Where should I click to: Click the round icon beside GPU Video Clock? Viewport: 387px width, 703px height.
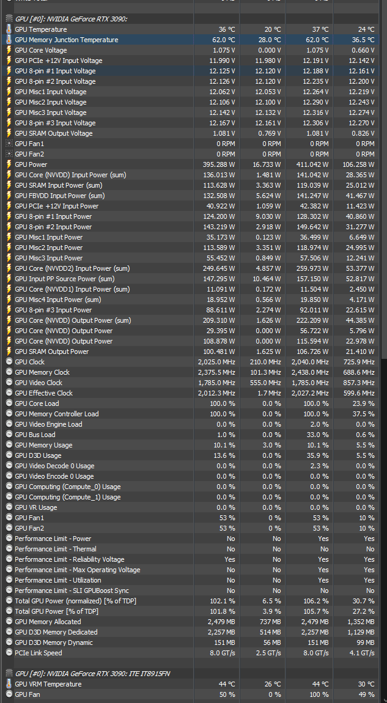pyautogui.click(x=9, y=383)
